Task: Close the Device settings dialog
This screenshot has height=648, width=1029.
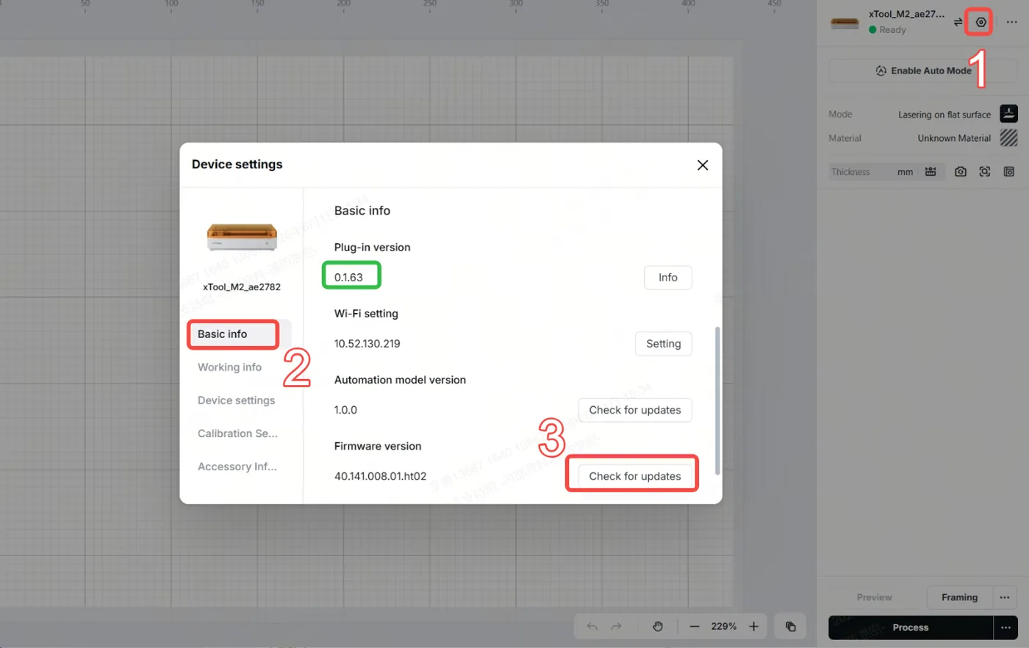Action: coord(703,165)
